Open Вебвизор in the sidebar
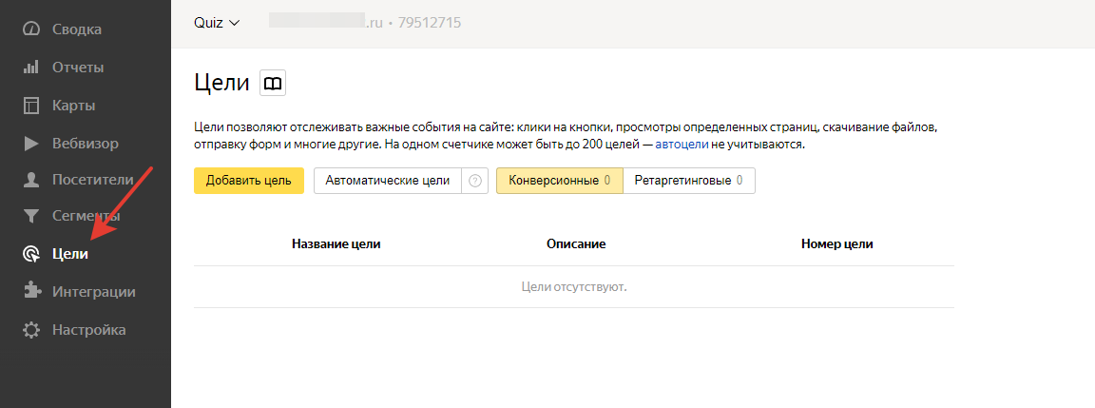Screen dimensions: 1095x408 pos(86,144)
